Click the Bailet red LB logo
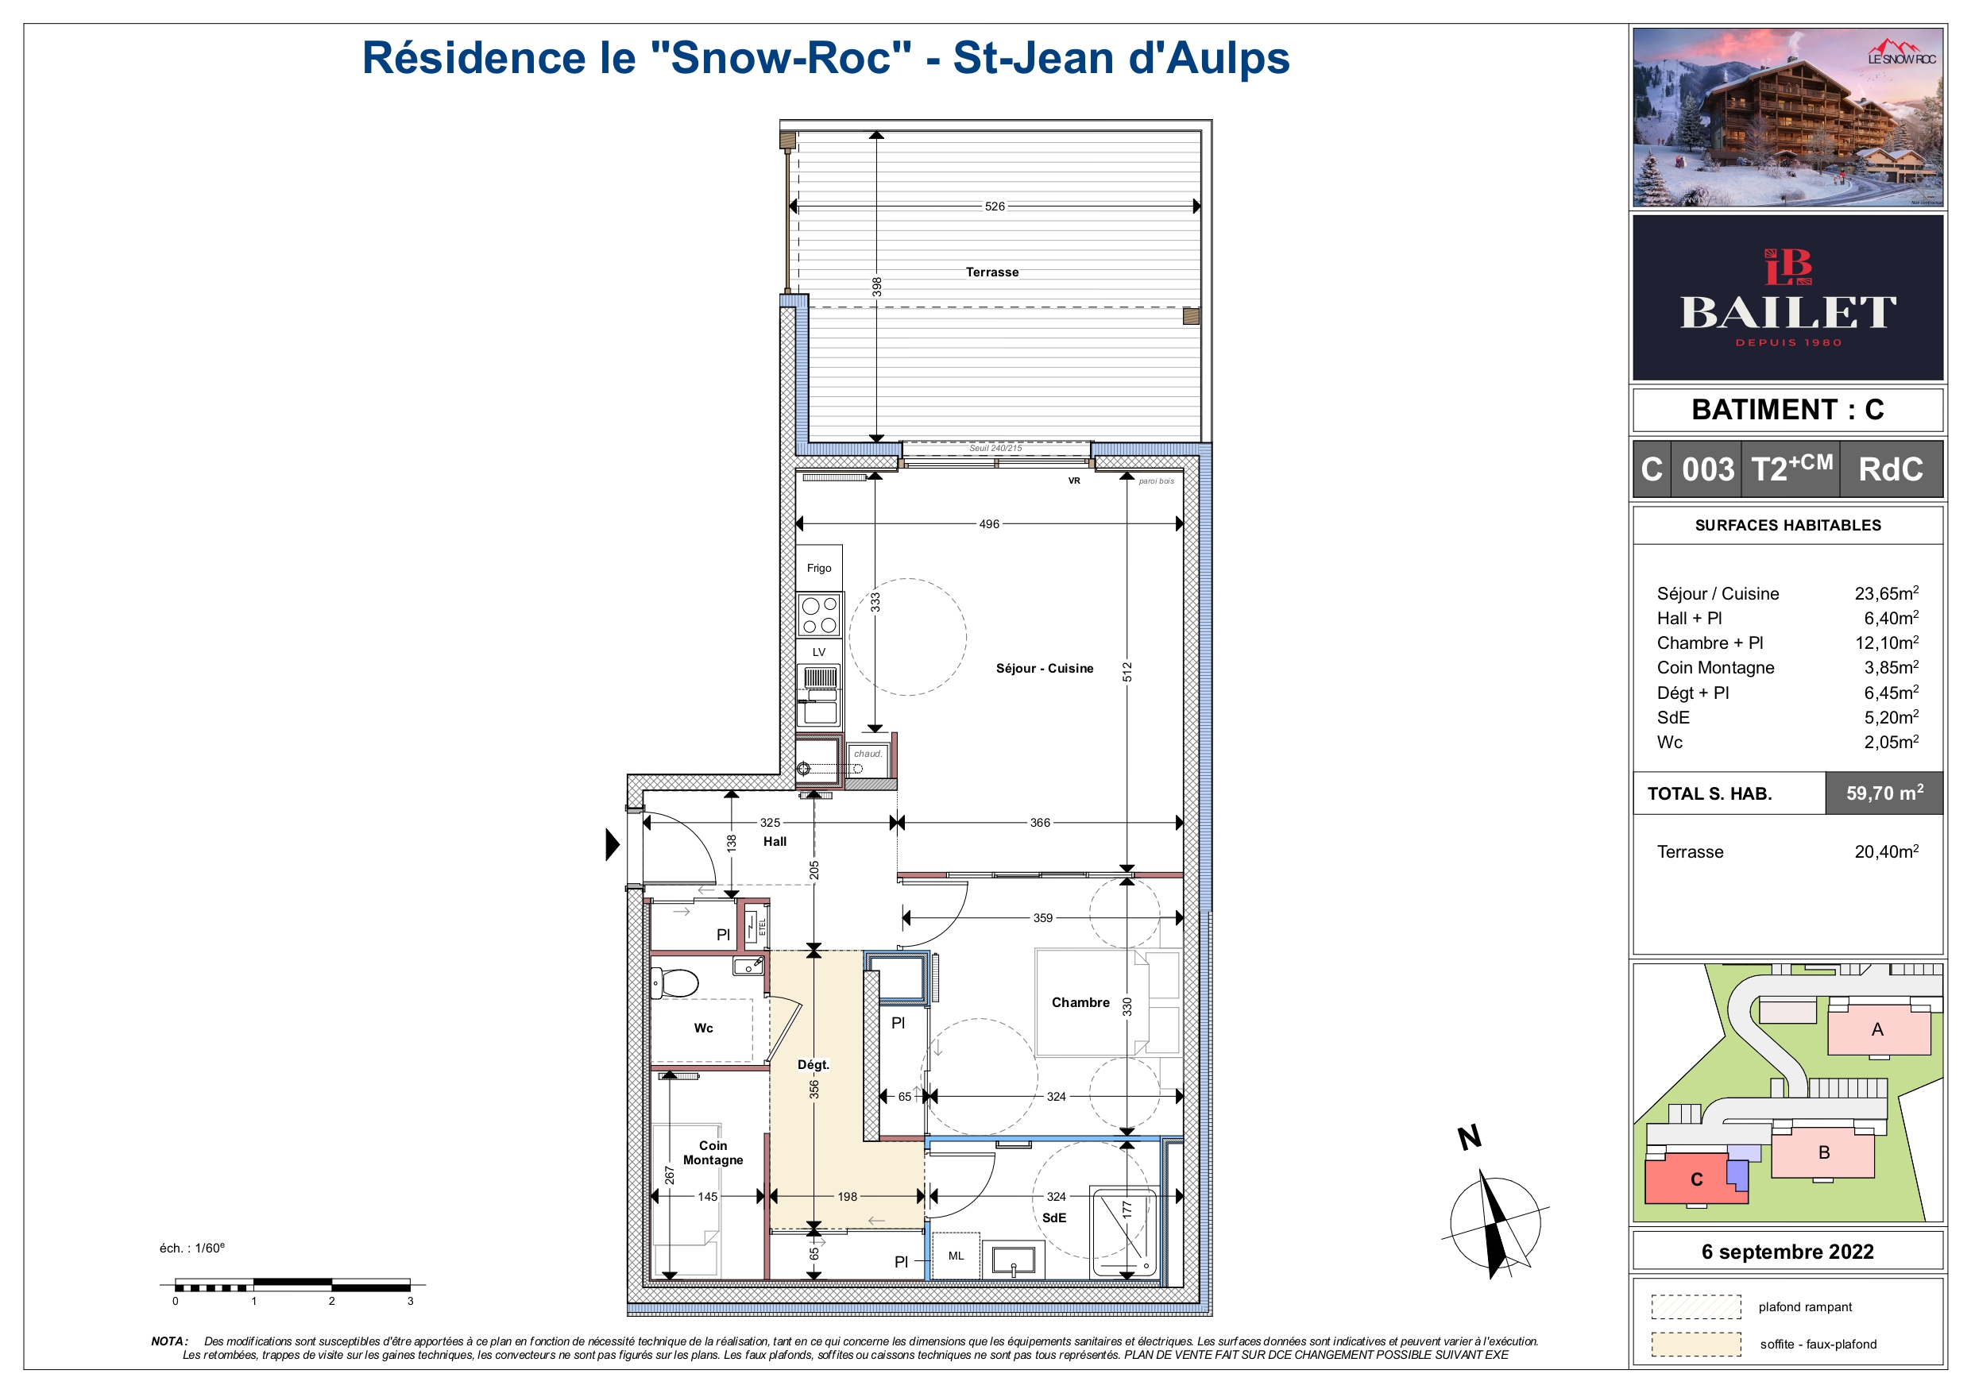The image size is (1971, 1393). [1787, 267]
